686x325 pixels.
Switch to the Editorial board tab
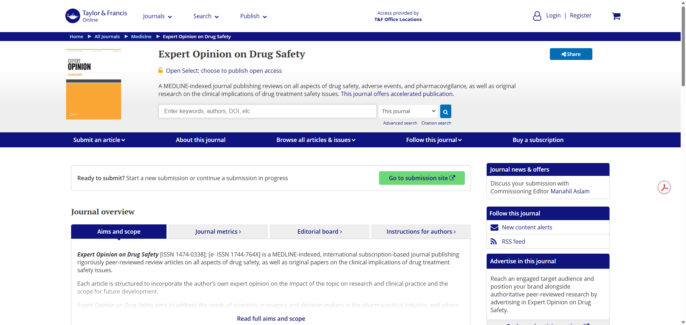pos(319,232)
